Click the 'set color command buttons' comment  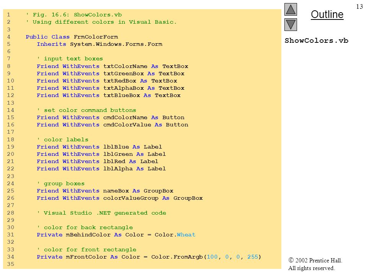87,110
